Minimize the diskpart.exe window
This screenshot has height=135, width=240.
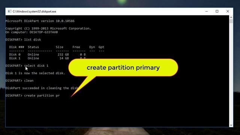[x=207, y=11]
